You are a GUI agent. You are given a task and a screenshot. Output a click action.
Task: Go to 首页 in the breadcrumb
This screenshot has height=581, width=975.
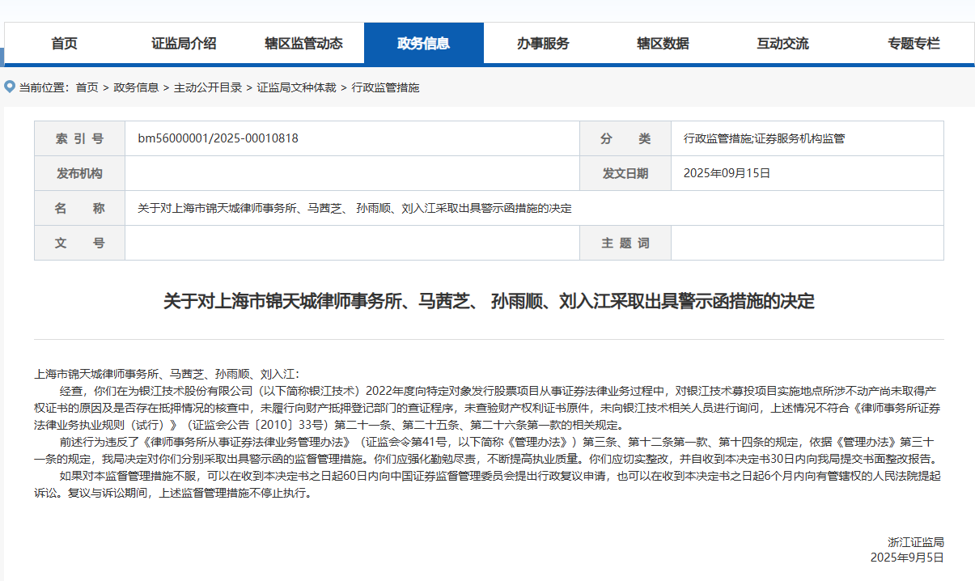click(x=87, y=87)
